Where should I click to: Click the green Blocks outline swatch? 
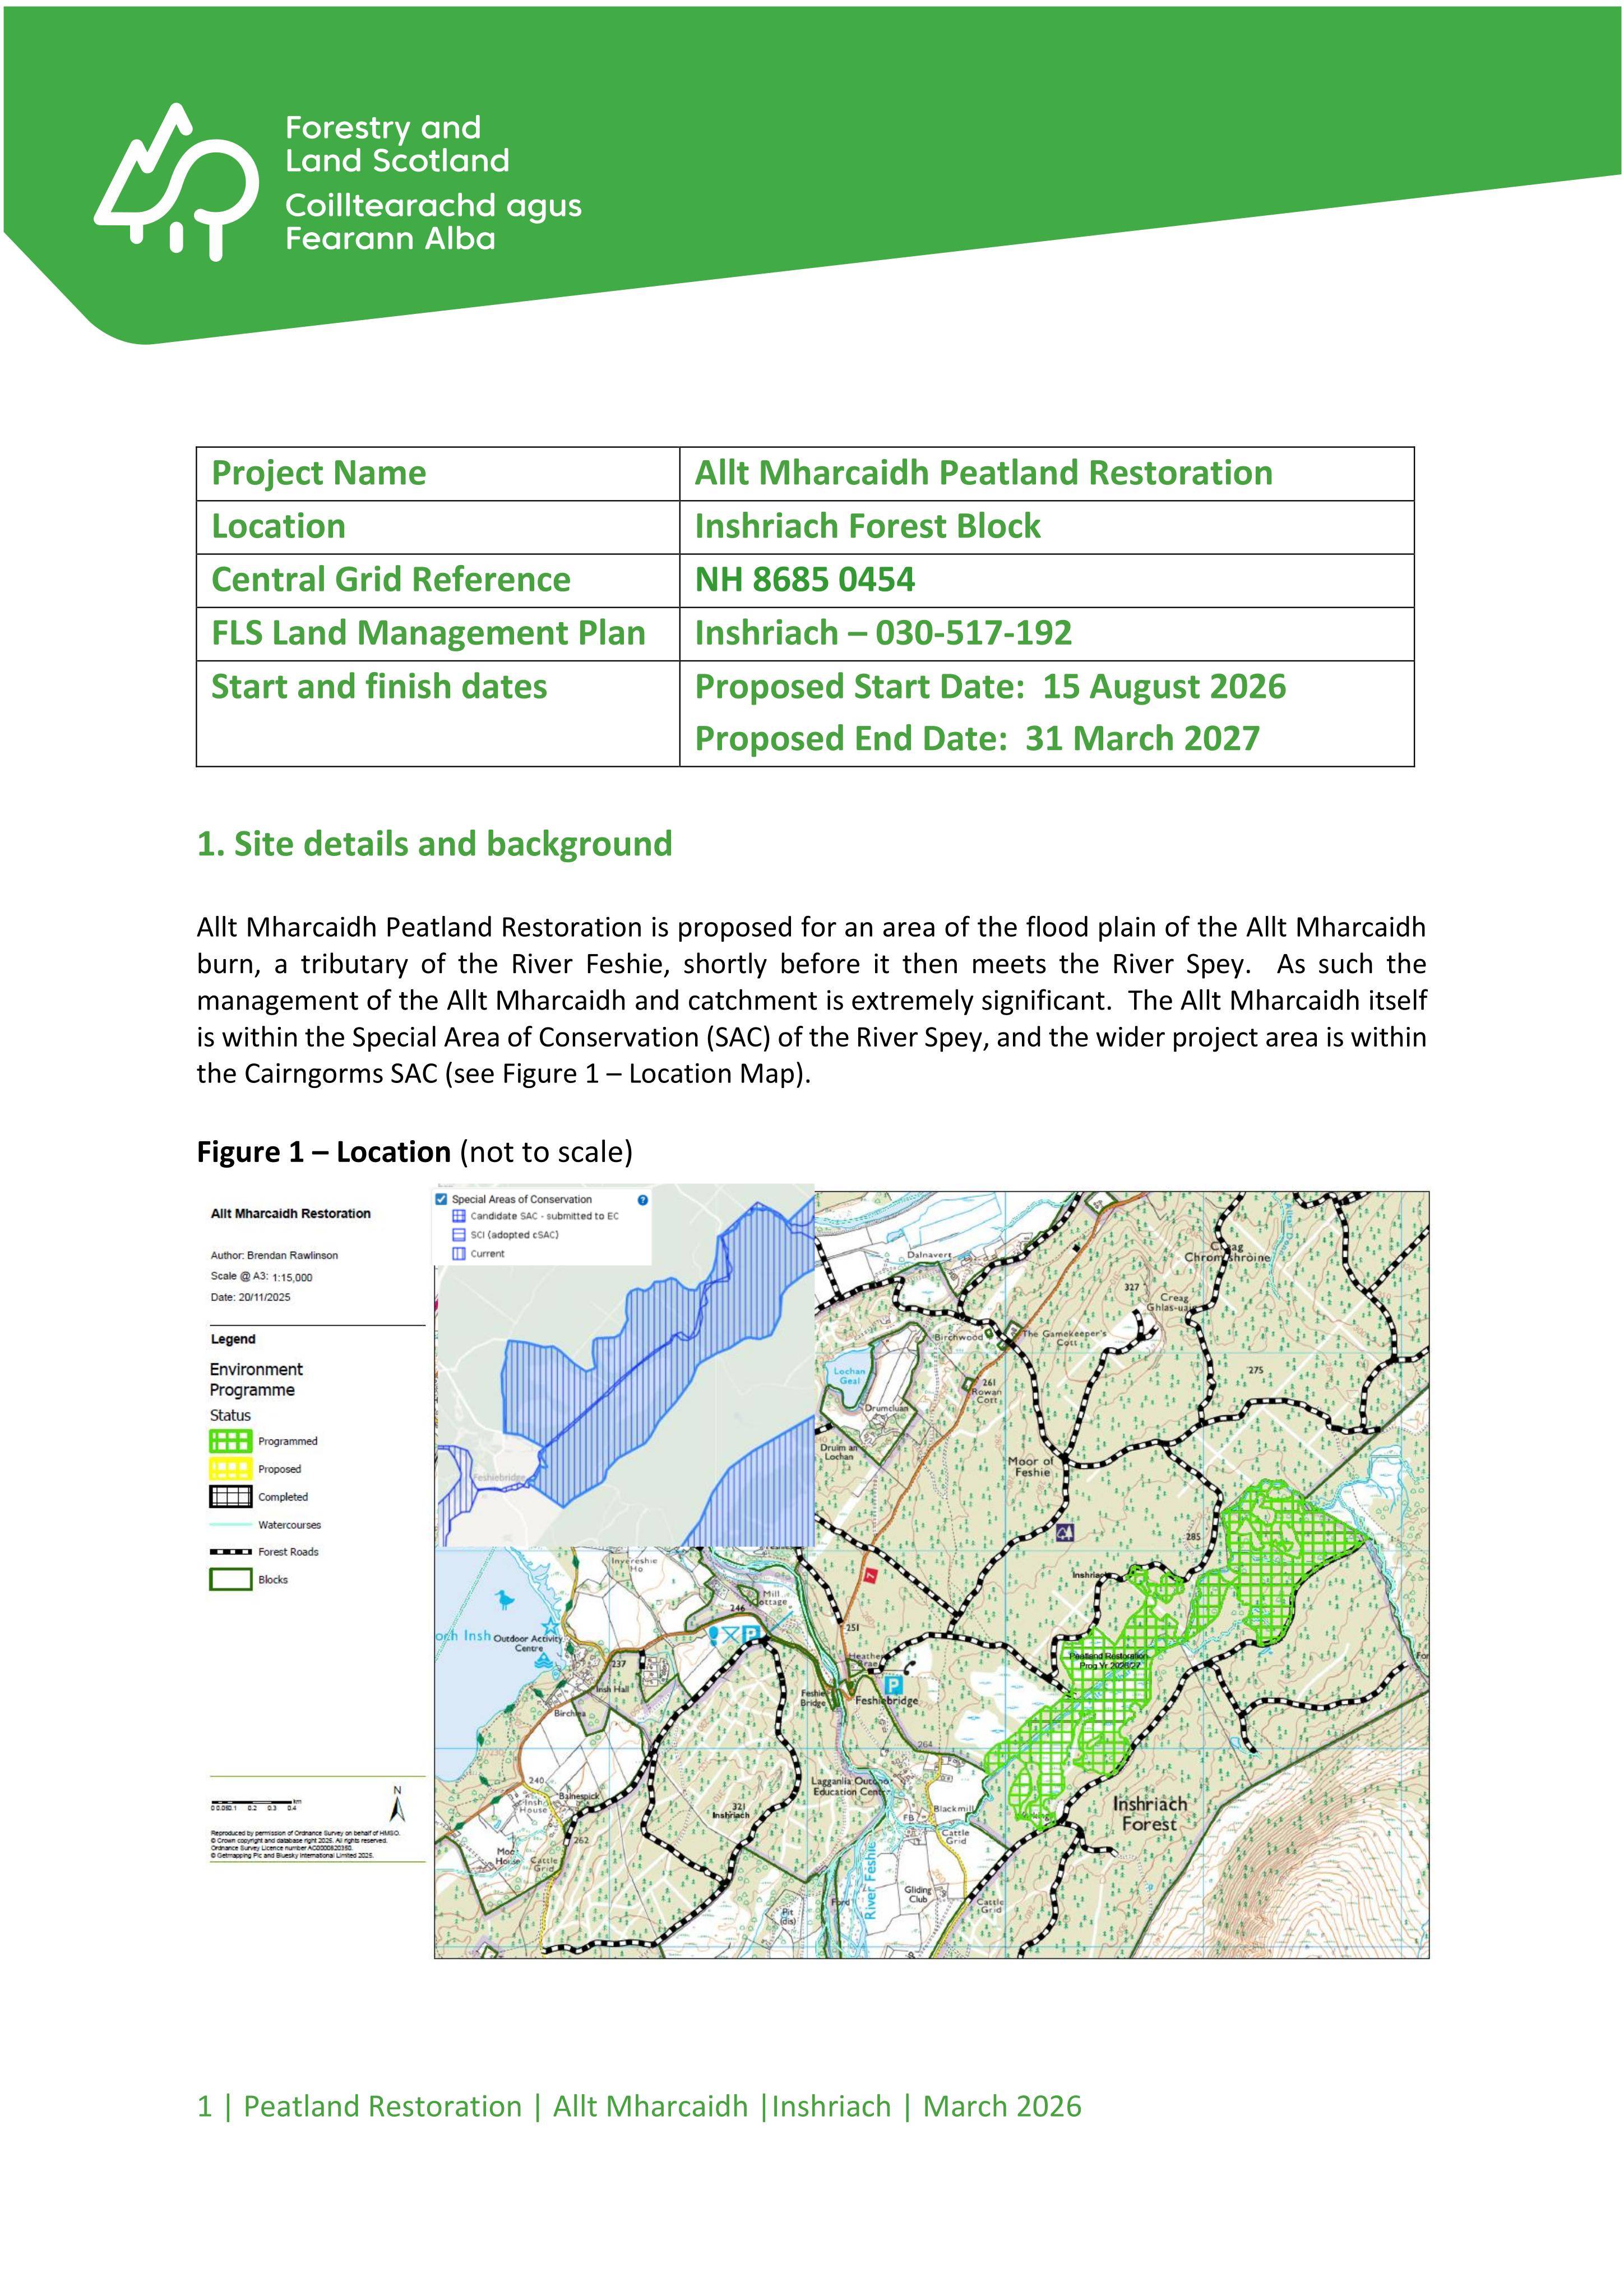pos(230,1580)
